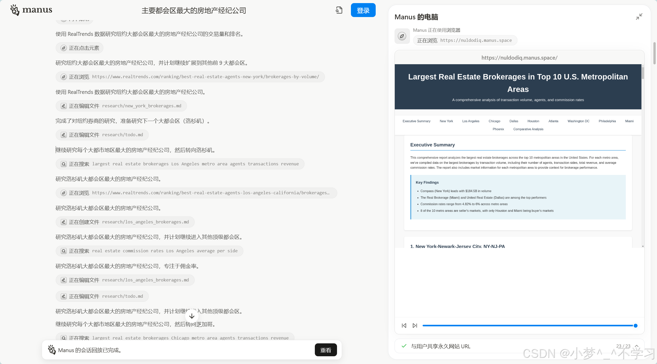This screenshot has height=364, width=657.
Task: Open the Los Angeles tab in report
Action: click(x=471, y=121)
